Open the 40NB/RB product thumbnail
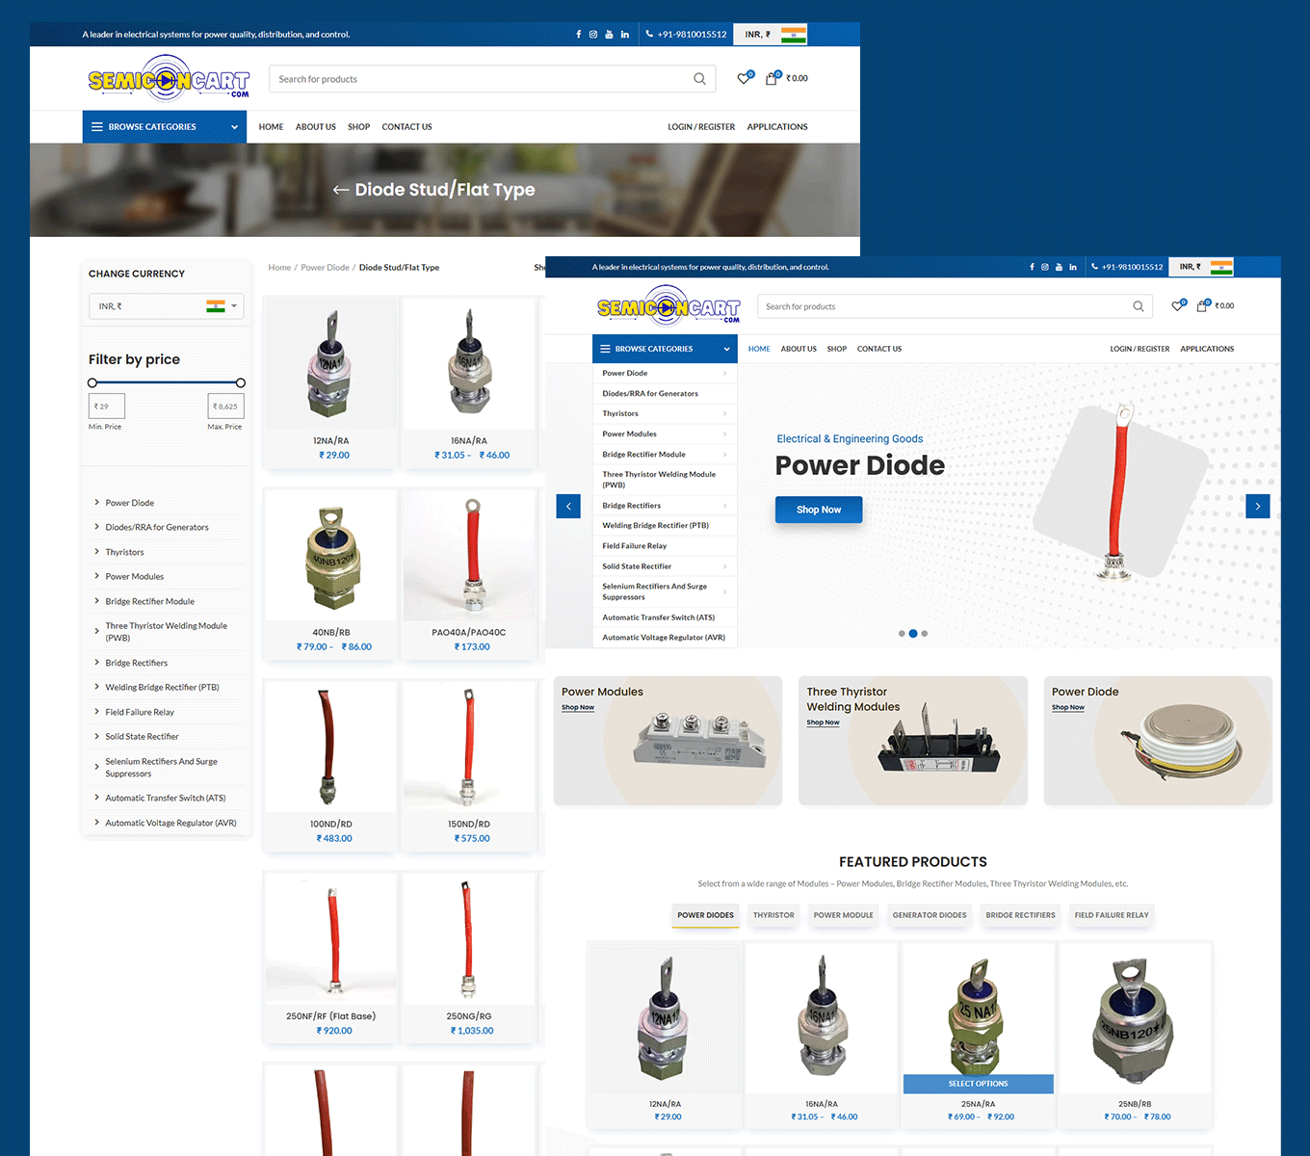Viewport: 1310px width, 1156px height. (x=330, y=557)
